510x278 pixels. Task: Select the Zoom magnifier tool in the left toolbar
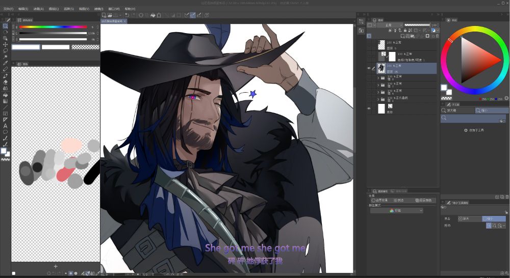(5, 26)
